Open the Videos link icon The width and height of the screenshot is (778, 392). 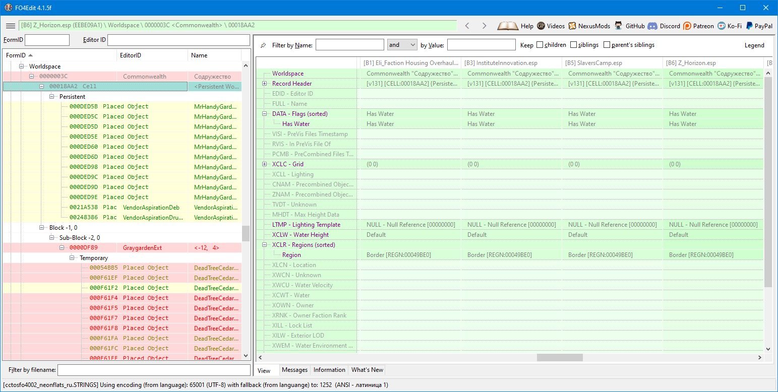point(541,26)
